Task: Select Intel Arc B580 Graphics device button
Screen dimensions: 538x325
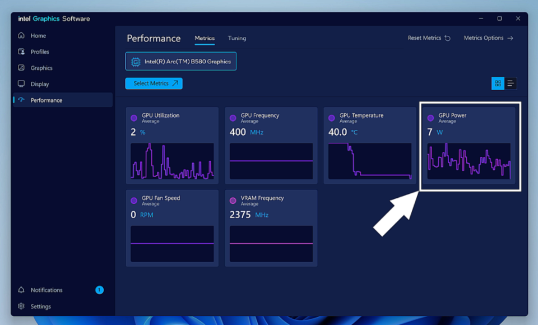Action: [x=181, y=62]
